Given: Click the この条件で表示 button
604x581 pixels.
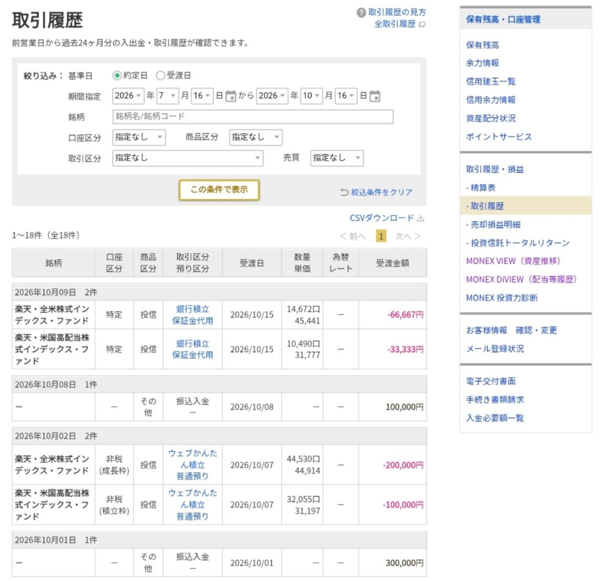Looking at the screenshot, I should pos(219,190).
